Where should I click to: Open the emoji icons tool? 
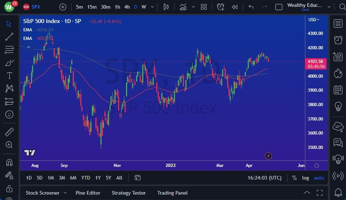click(9, 114)
